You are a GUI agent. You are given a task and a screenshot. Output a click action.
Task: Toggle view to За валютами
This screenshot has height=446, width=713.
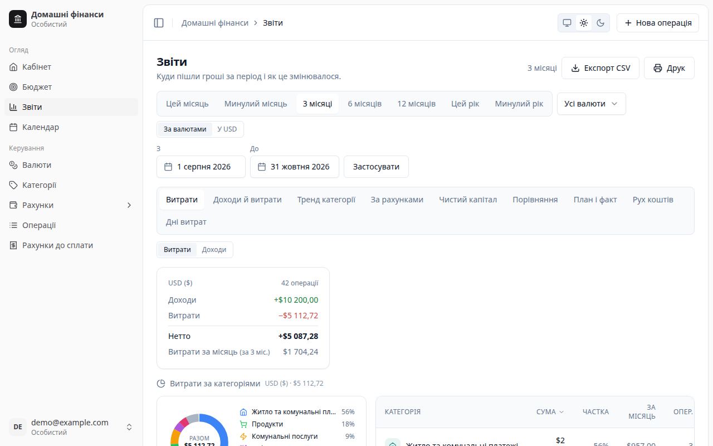click(x=185, y=129)
